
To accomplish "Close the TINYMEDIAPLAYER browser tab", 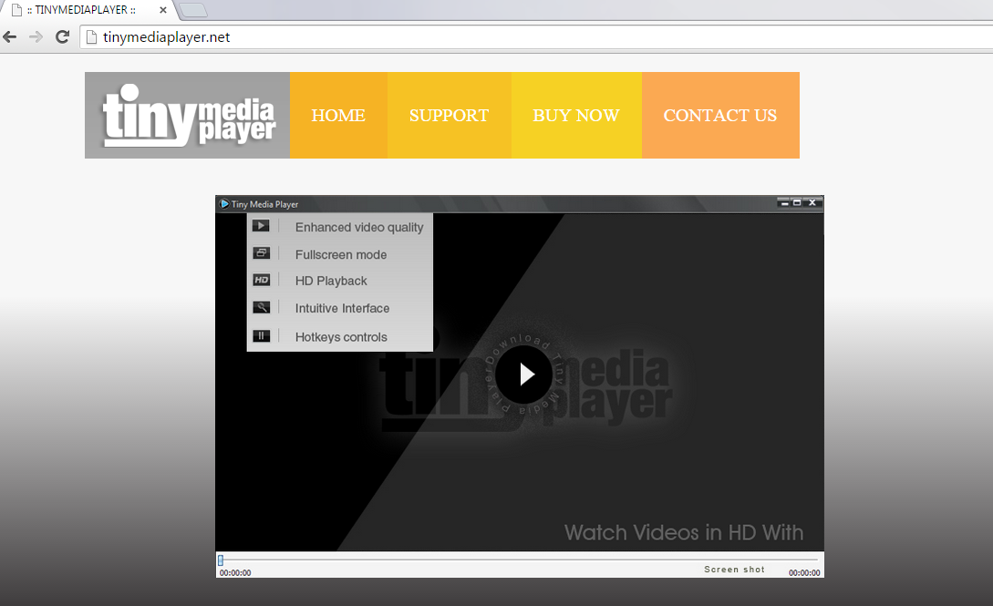I will pos(162,10).
